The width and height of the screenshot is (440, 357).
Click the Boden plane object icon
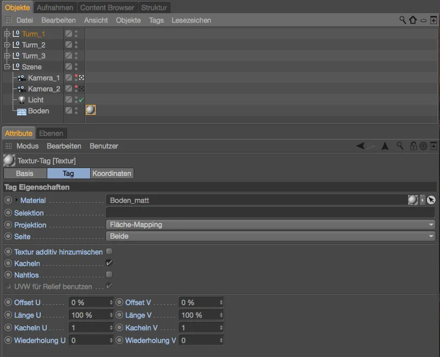21,111
